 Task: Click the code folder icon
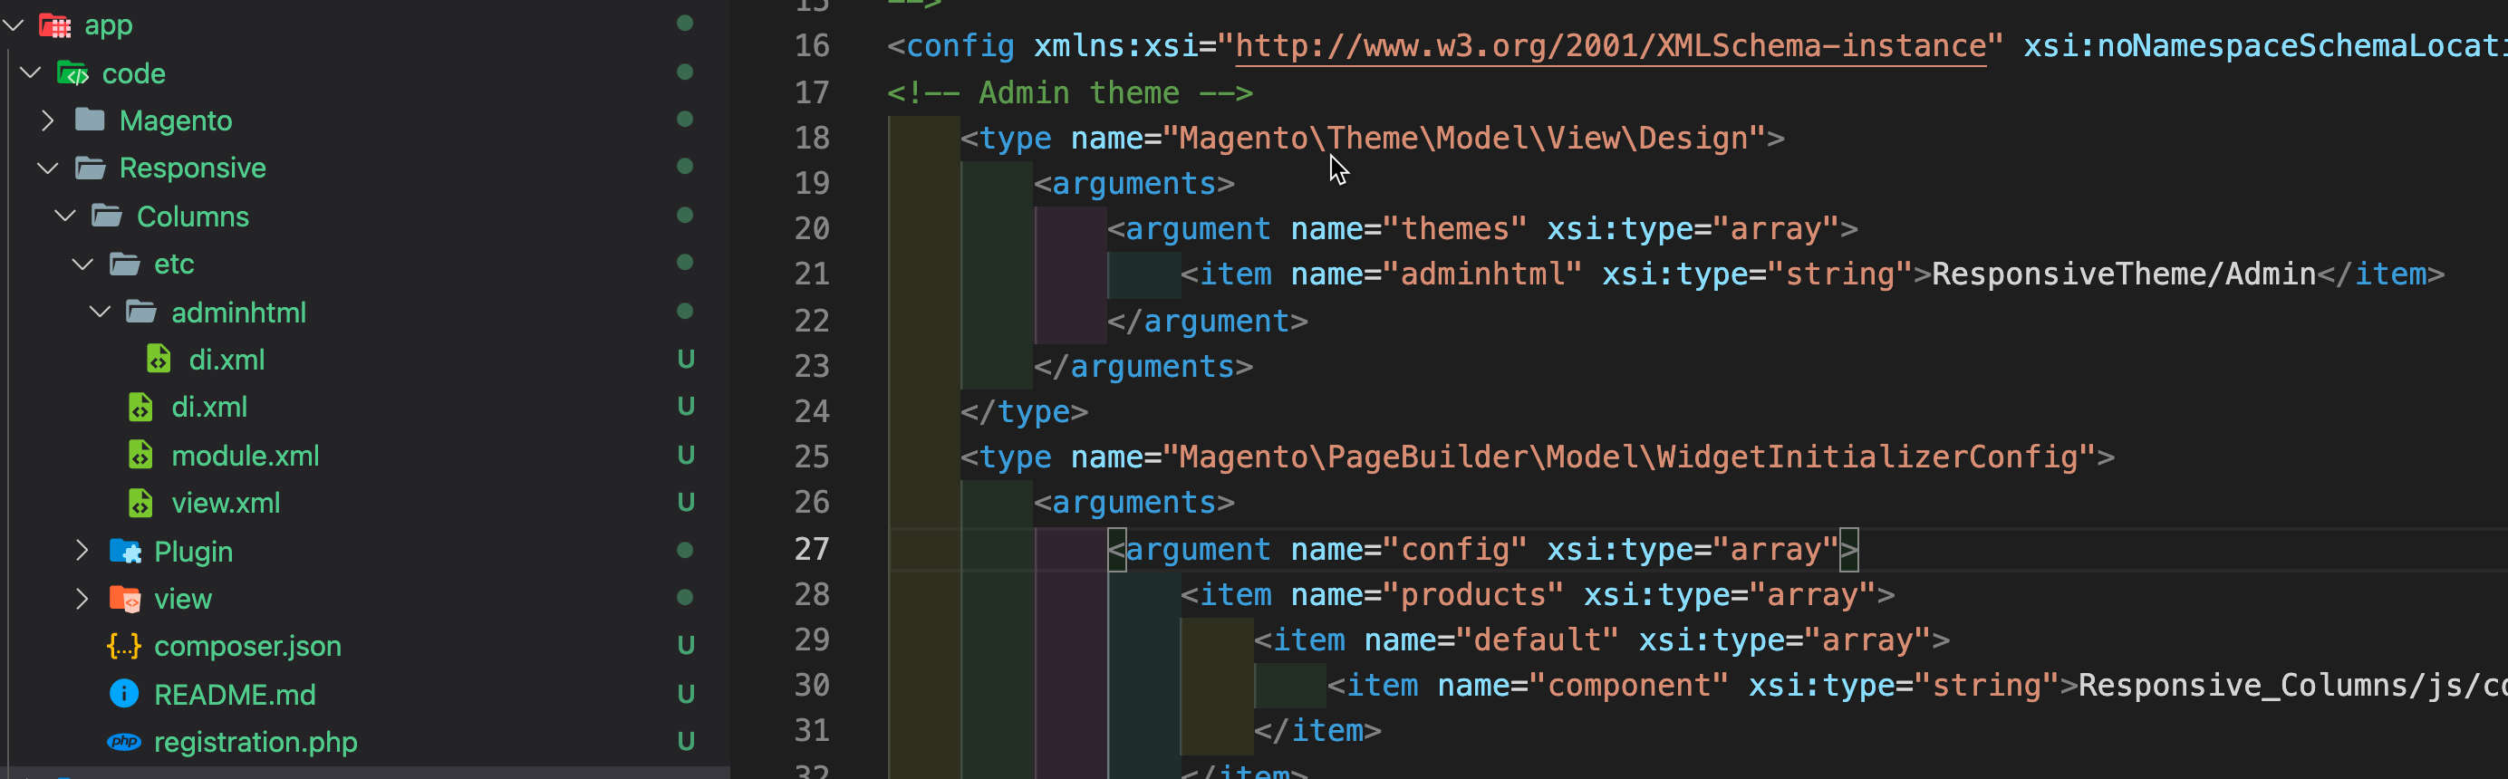pos(72,73)
